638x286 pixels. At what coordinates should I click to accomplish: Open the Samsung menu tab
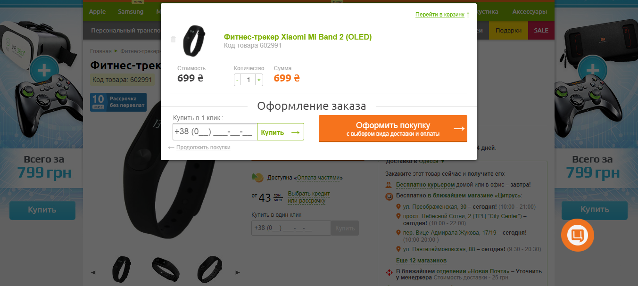[131, 11]
